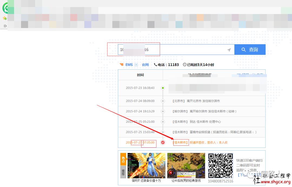Open the classic game ad thumbnail
The height and width of the screenshot is (187, 292).
[186, 165]
